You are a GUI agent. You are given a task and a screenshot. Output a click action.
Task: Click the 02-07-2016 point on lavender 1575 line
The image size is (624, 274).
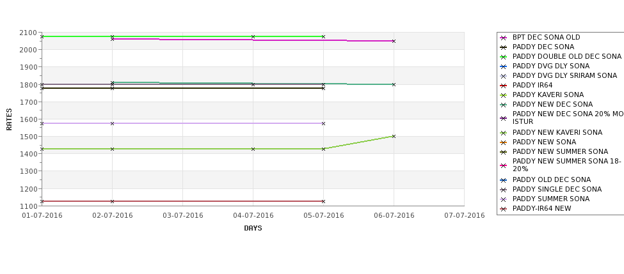point(112,123)
